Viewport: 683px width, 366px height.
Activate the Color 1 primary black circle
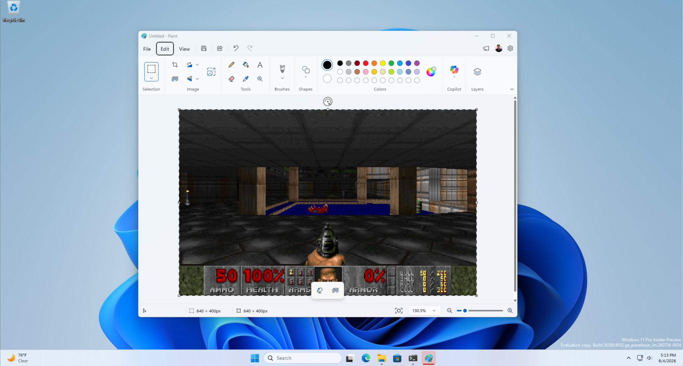pos(327,65)
